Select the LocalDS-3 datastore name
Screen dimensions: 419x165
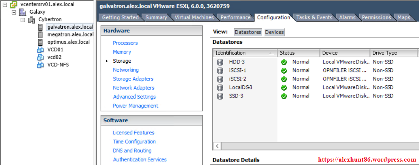(241, 88)
